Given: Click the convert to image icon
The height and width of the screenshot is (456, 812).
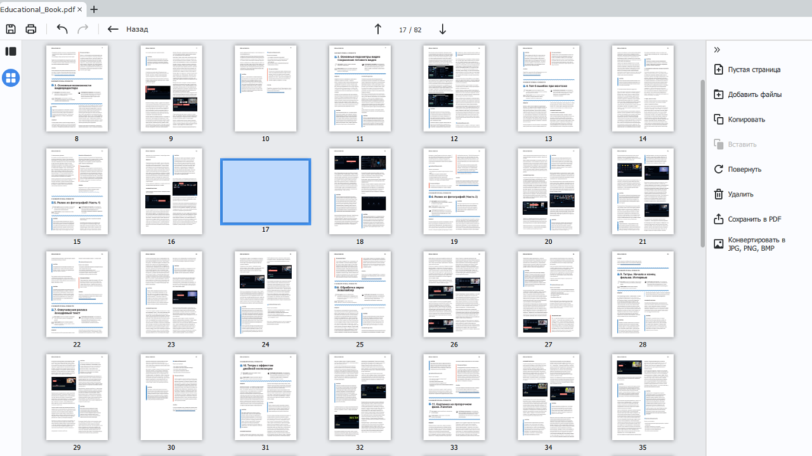Looking at the screenshot, I should tap(719, 244).
